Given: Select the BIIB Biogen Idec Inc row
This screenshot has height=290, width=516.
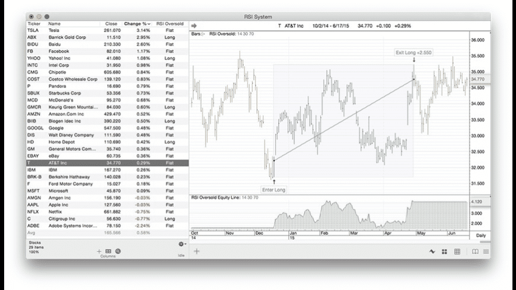Looking at the screenshot, I should 107,121.
